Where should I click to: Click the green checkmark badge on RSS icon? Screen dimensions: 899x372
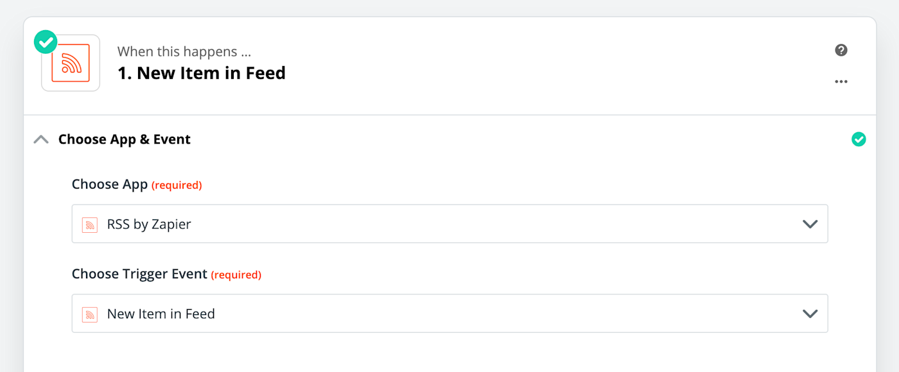(46, 42)
